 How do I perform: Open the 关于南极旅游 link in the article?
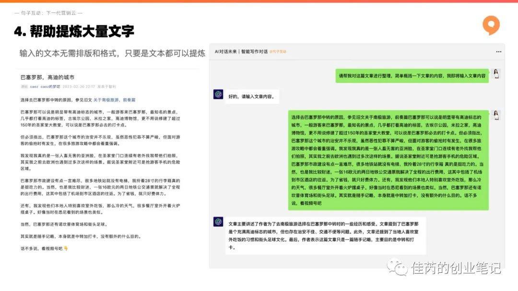pos(106,100)
